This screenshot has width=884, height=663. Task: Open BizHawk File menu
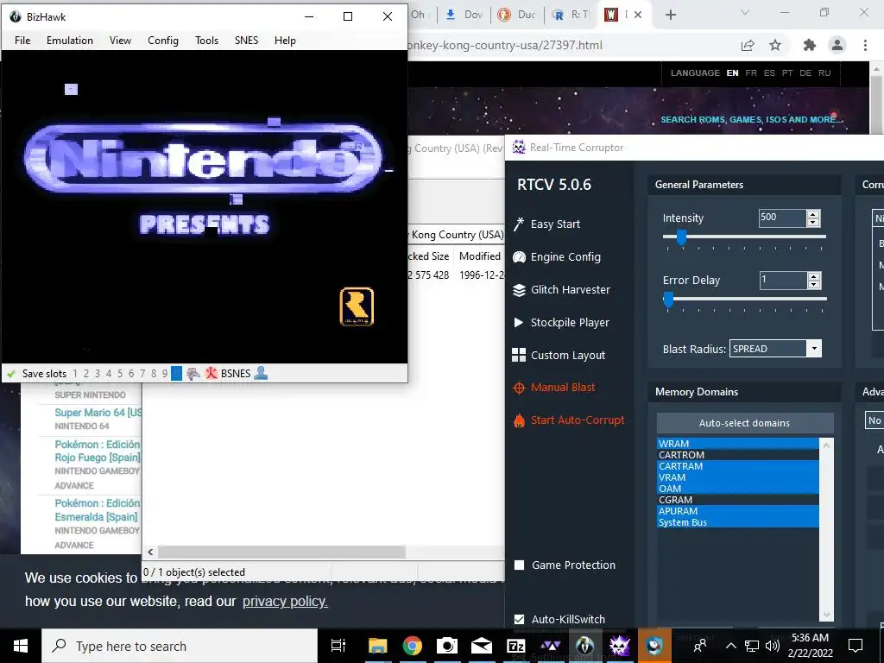click(22, 41)
